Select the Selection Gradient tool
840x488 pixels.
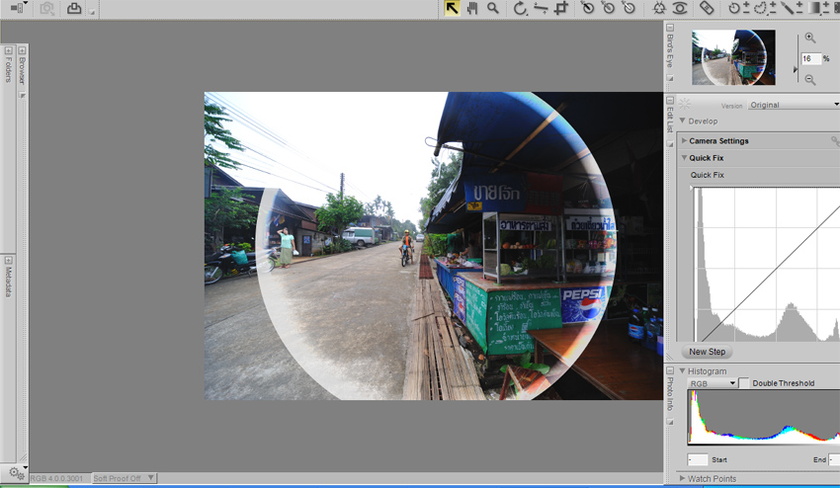[817, 8]
